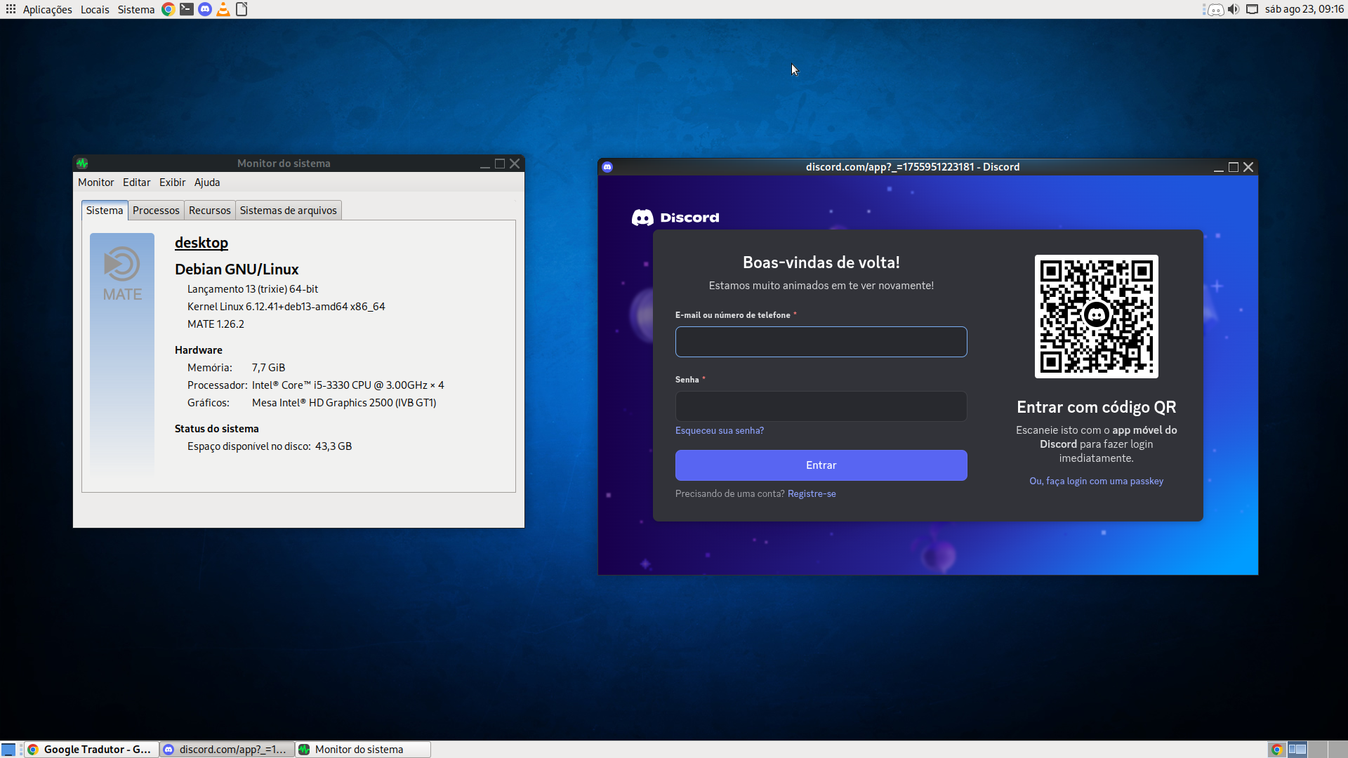Image resolution: width=1348 pixels, height=758 pixels.
Task: Switch to the last workspace in switcher
Action: coord(1337,750)
